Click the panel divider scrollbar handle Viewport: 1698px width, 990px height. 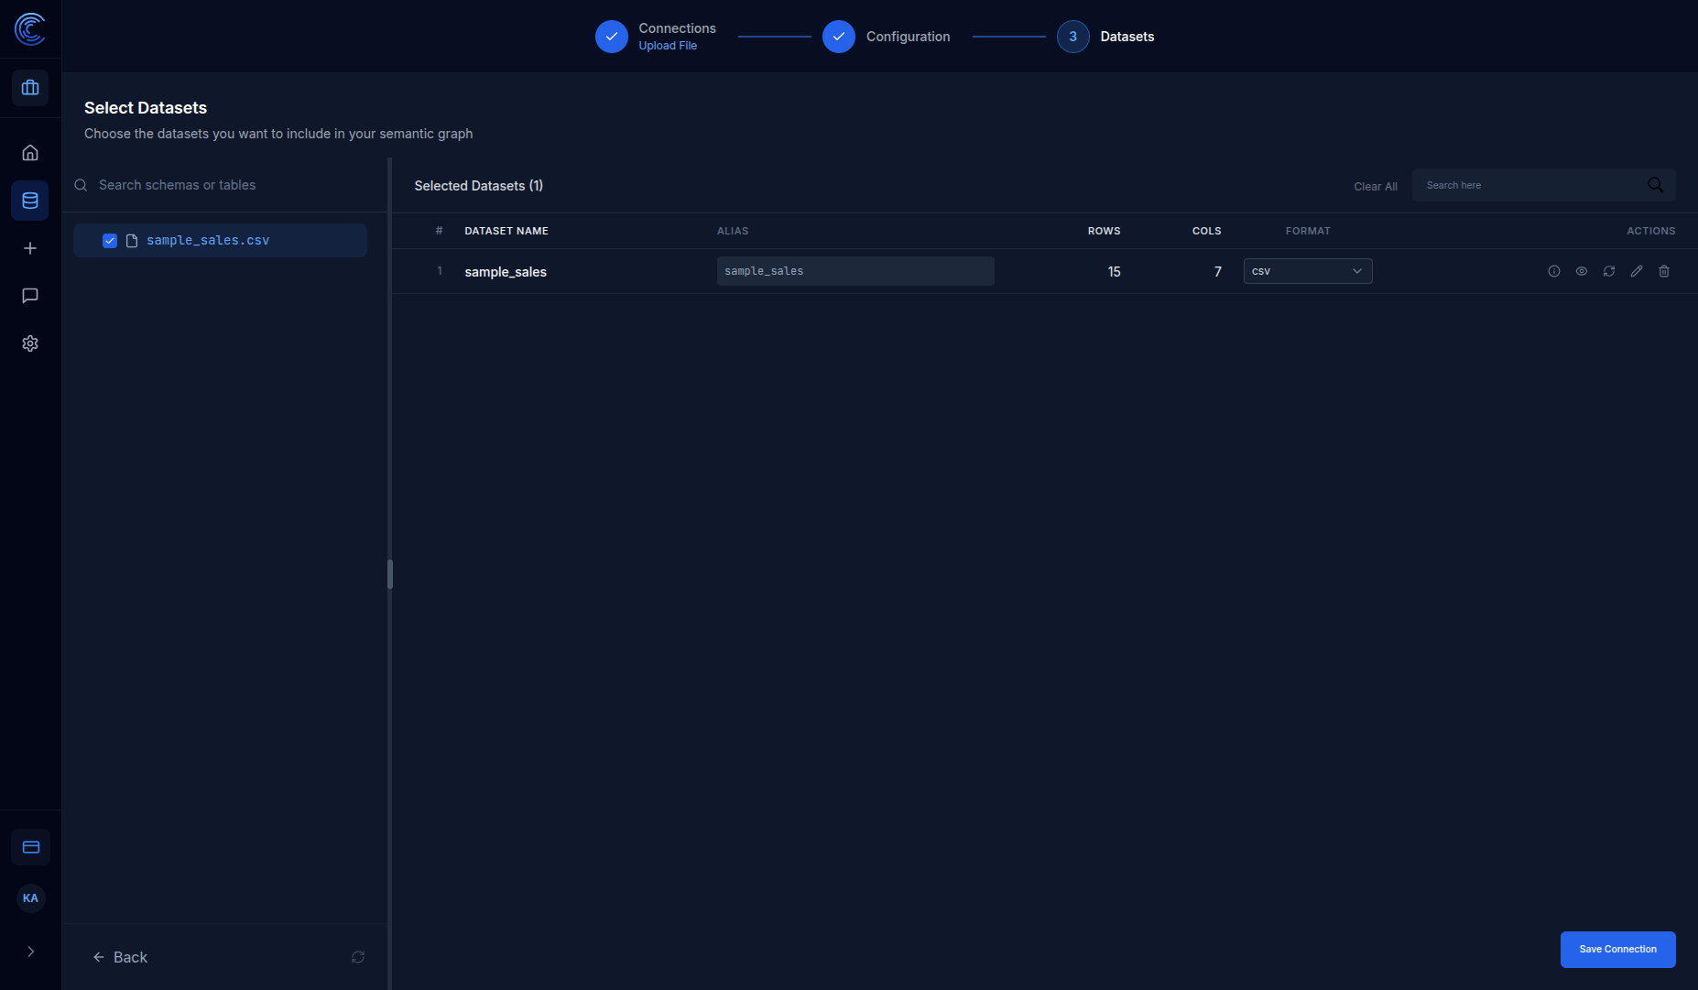click(x=390, y=574)
